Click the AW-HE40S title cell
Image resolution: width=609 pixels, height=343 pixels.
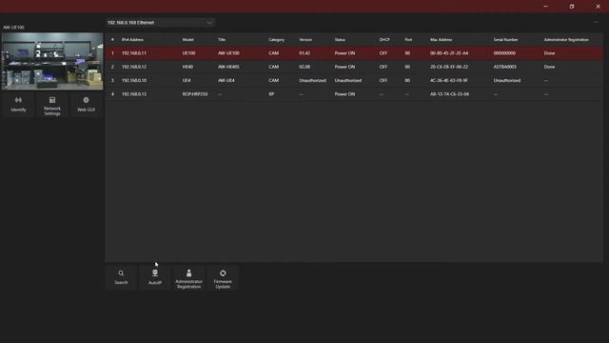[x=228, y=67]
